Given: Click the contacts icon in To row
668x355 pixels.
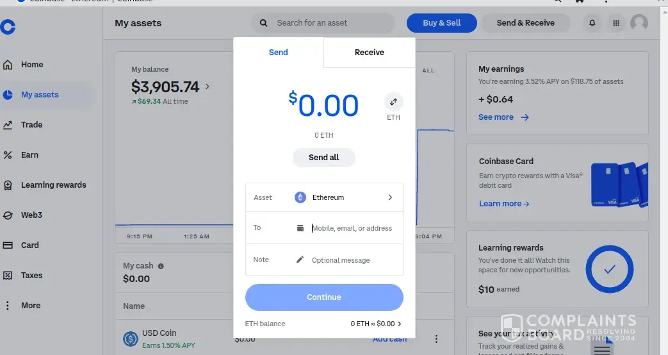Looking at the screenshot, I should pos(300,228).
